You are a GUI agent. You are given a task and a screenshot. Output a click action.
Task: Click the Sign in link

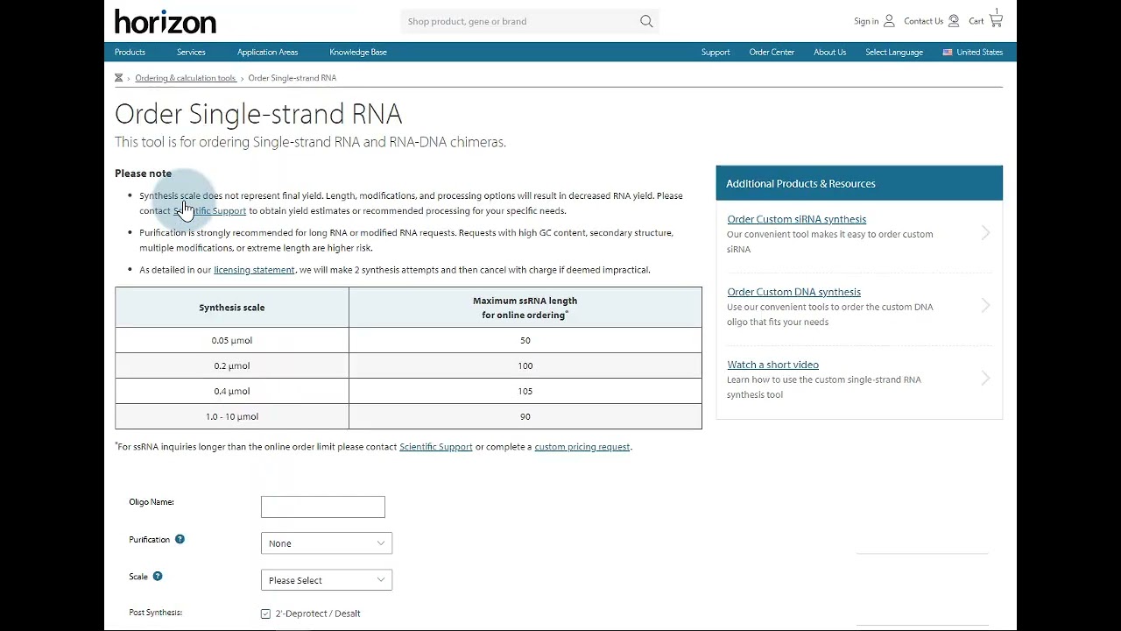click(x=866, y=21)
